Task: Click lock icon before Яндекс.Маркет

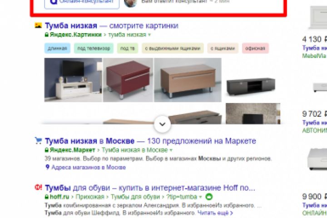Action: (x=47, y=150)
